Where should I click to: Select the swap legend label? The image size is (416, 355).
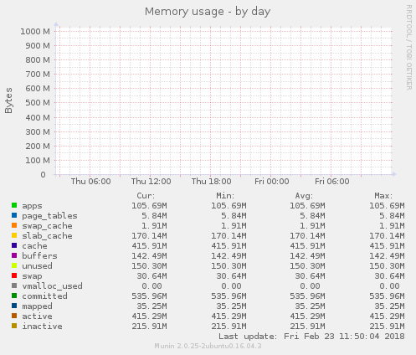click(32, 276)
